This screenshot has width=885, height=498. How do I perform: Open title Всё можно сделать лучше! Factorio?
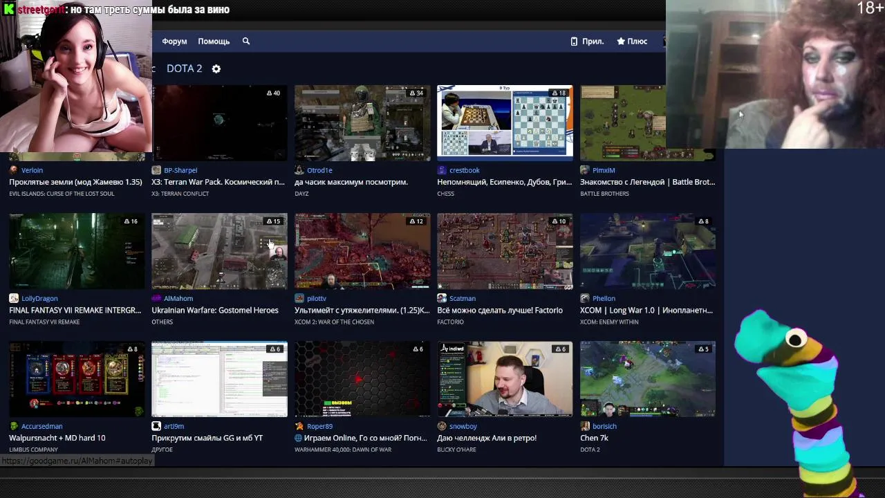click(x=500, y=310)
